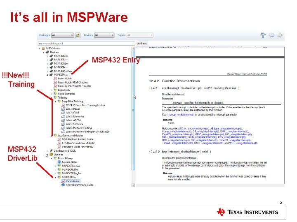Click the MSP430ware package icon
The image size is (297, 222).
pyautogui.click(x=43, y=49)
